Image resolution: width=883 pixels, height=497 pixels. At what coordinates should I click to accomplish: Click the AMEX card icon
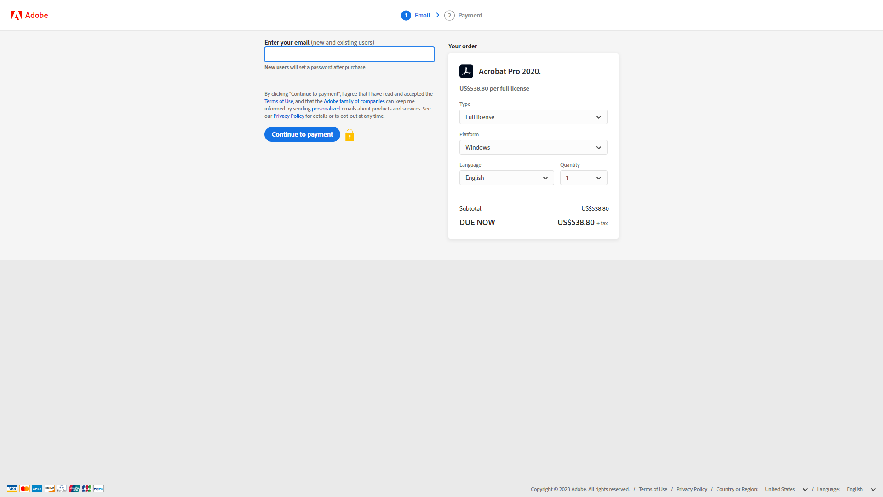click(x=37, y=489)
